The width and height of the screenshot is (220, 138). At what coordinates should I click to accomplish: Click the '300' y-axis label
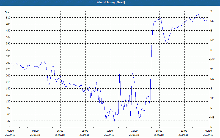[x=8, y=63]
